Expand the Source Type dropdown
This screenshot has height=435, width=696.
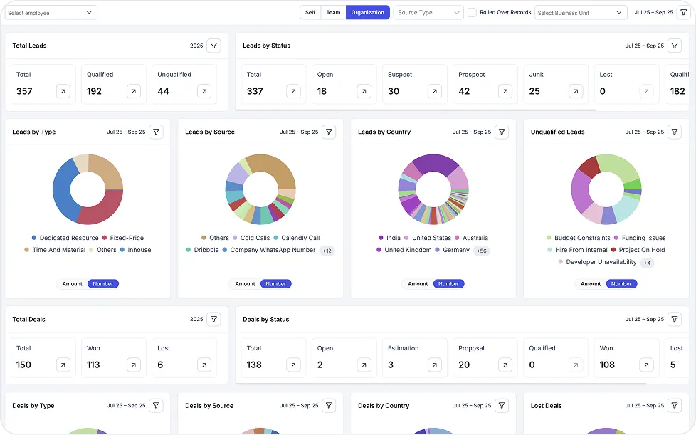pyautogui.click(x=428, y=12)
